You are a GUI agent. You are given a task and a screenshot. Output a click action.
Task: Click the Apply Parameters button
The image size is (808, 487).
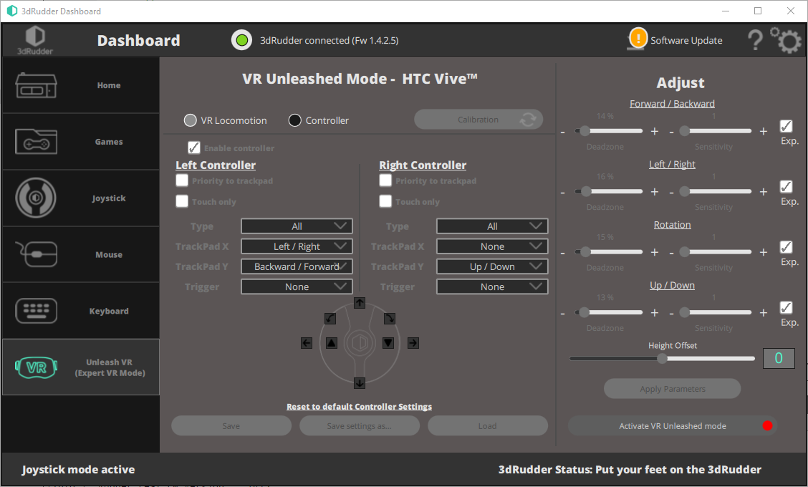point(672,389)
